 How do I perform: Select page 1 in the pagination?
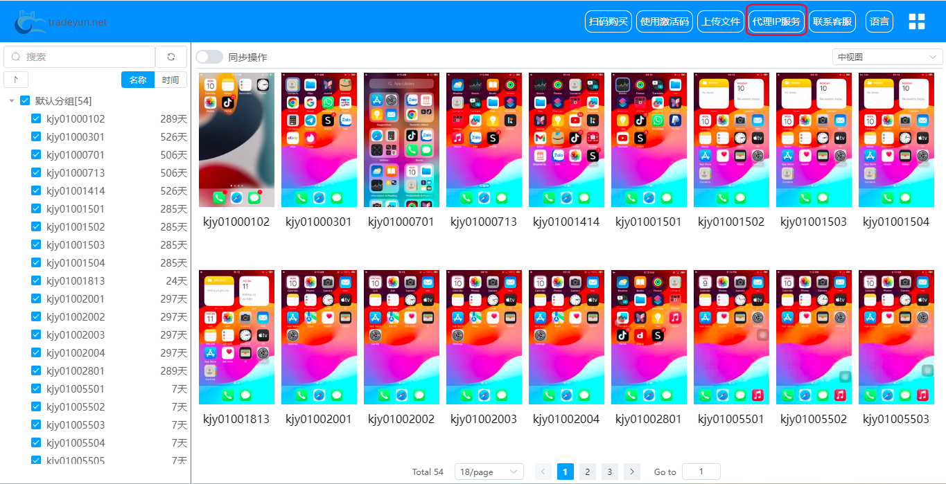pos(566,472)
